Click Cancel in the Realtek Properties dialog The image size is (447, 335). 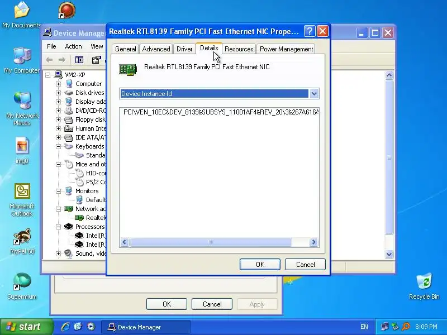[305, 264]
